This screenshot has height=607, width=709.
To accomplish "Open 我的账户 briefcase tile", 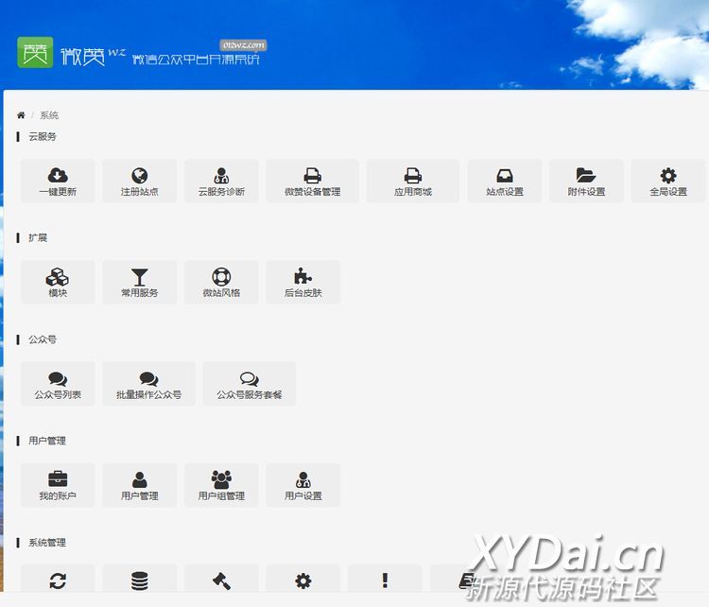I will [x=58, y=485].
